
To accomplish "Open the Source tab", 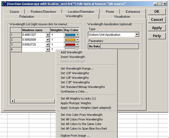I will pos(14,12).
